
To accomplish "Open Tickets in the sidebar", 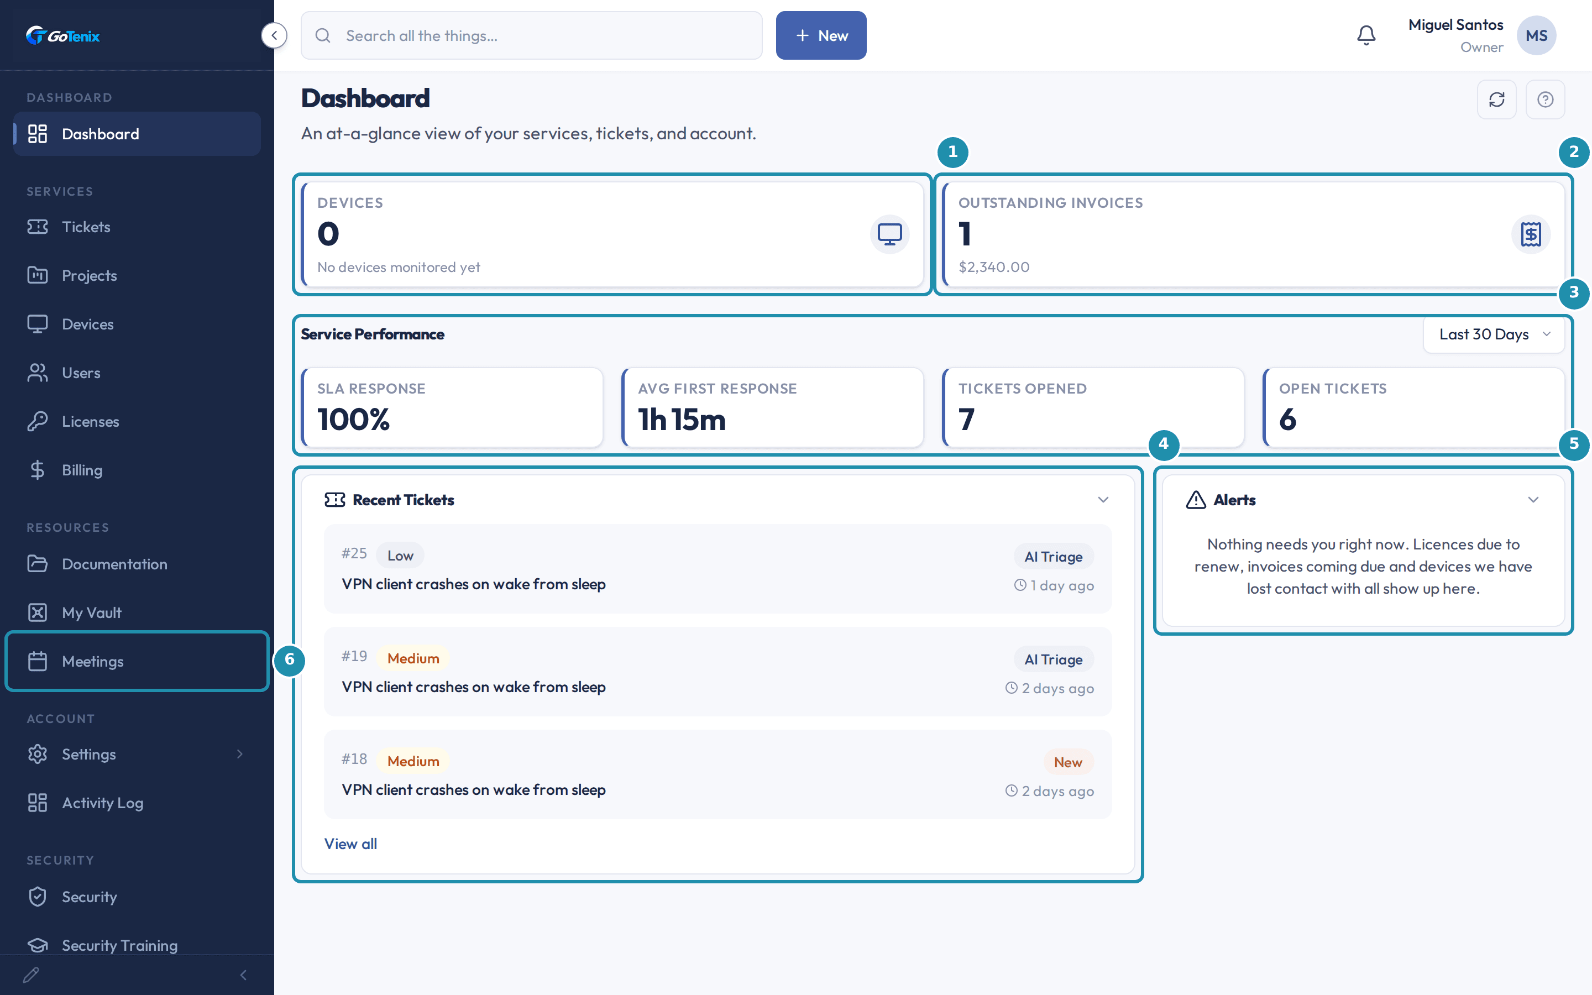I will [137, 227].
